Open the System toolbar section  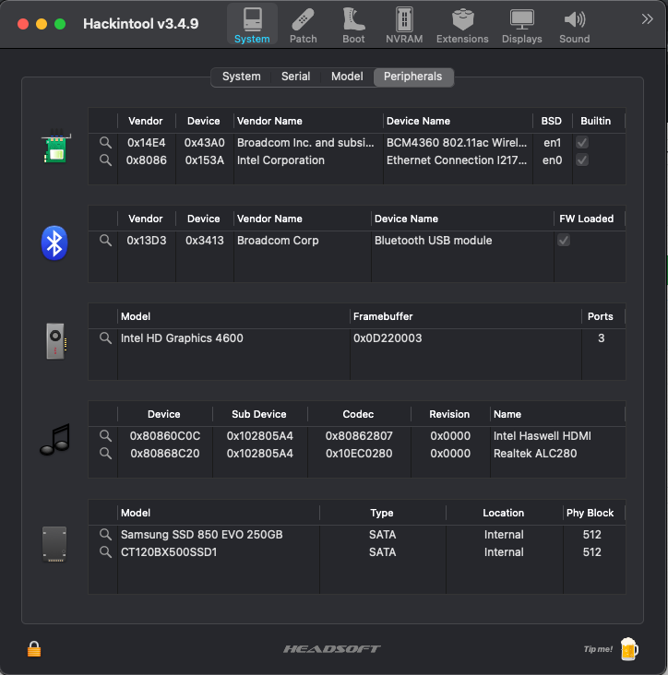coord(252,25)
